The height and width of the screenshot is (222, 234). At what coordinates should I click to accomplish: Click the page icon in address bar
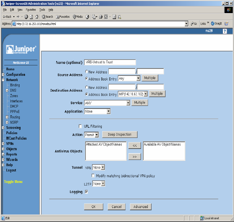pos(14,24)
